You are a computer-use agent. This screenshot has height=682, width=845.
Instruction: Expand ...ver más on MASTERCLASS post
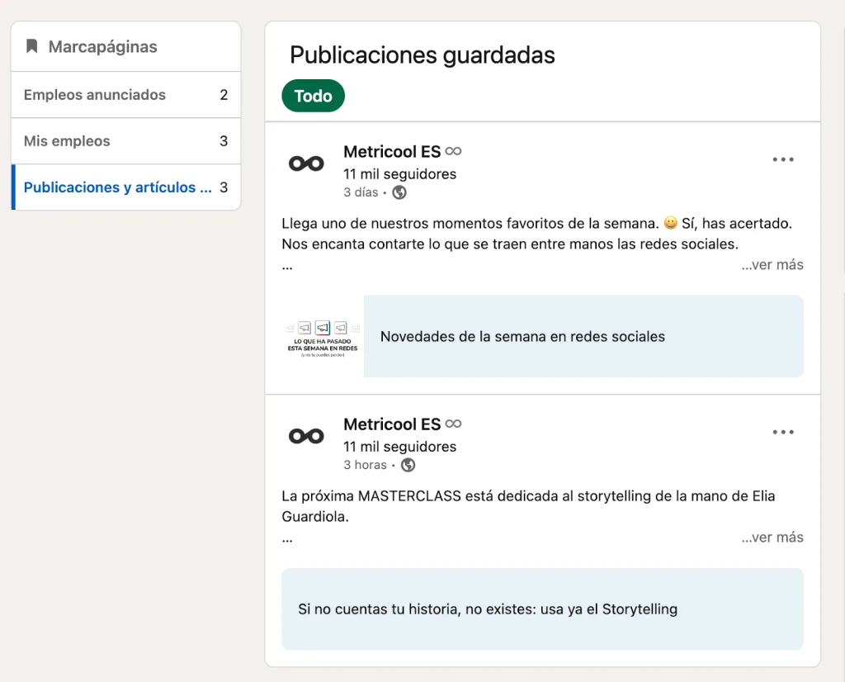pos(772,538)
